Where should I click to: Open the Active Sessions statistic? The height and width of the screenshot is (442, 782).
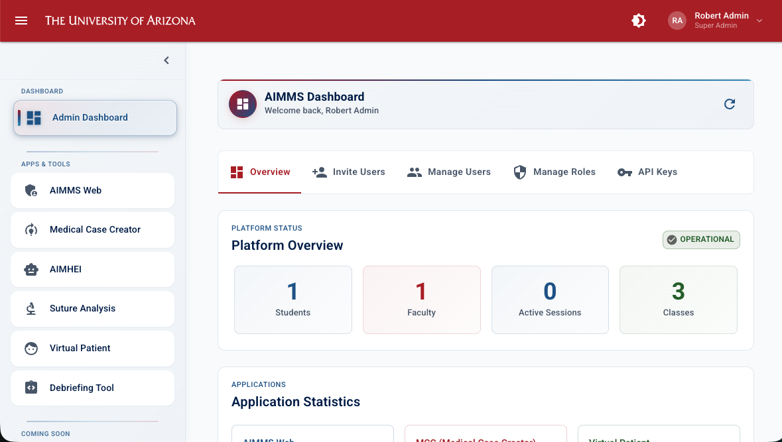549,300
